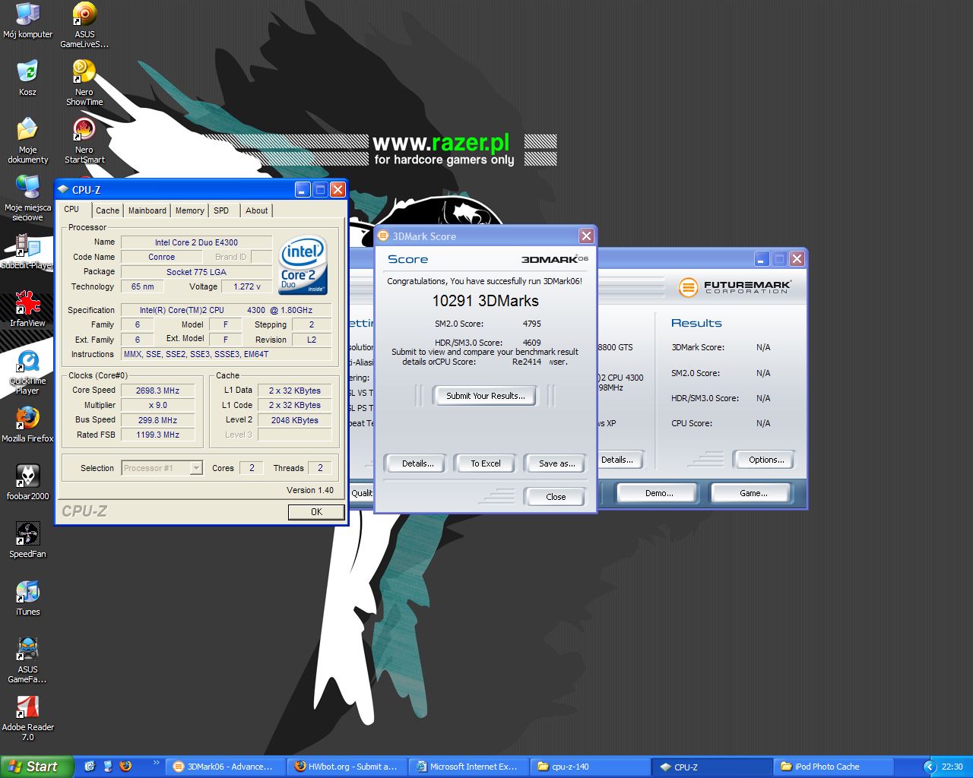The height and width of the screenshot is (778, 973).
Task: Click To Excel button
Action: [x=485, y=463]
